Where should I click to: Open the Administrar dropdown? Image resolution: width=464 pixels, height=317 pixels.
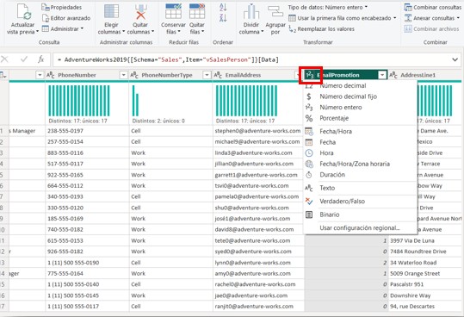[63, 28]
